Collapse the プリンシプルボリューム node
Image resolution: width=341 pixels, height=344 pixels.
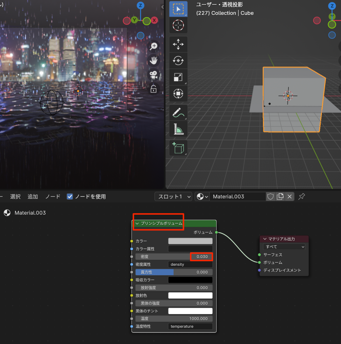[x=137, y=223]
